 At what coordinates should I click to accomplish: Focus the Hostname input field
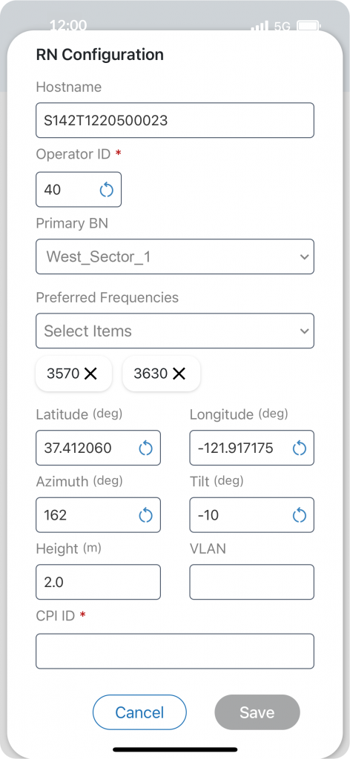coord(175,120)
